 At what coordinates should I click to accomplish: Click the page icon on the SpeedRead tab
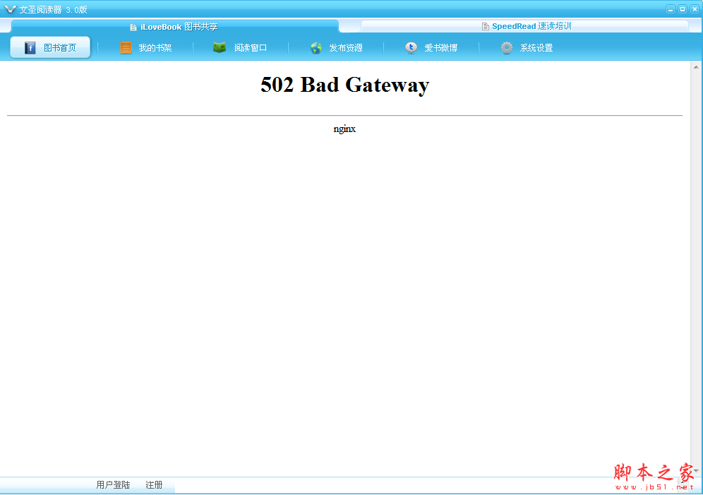pos(485,26)
